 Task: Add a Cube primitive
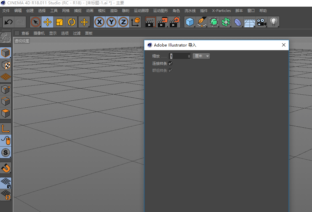click(190, 22)
